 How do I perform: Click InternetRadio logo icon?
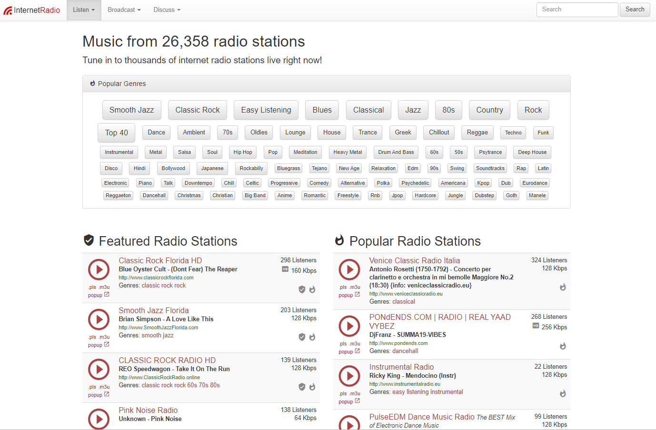click(x=8, y=10)
